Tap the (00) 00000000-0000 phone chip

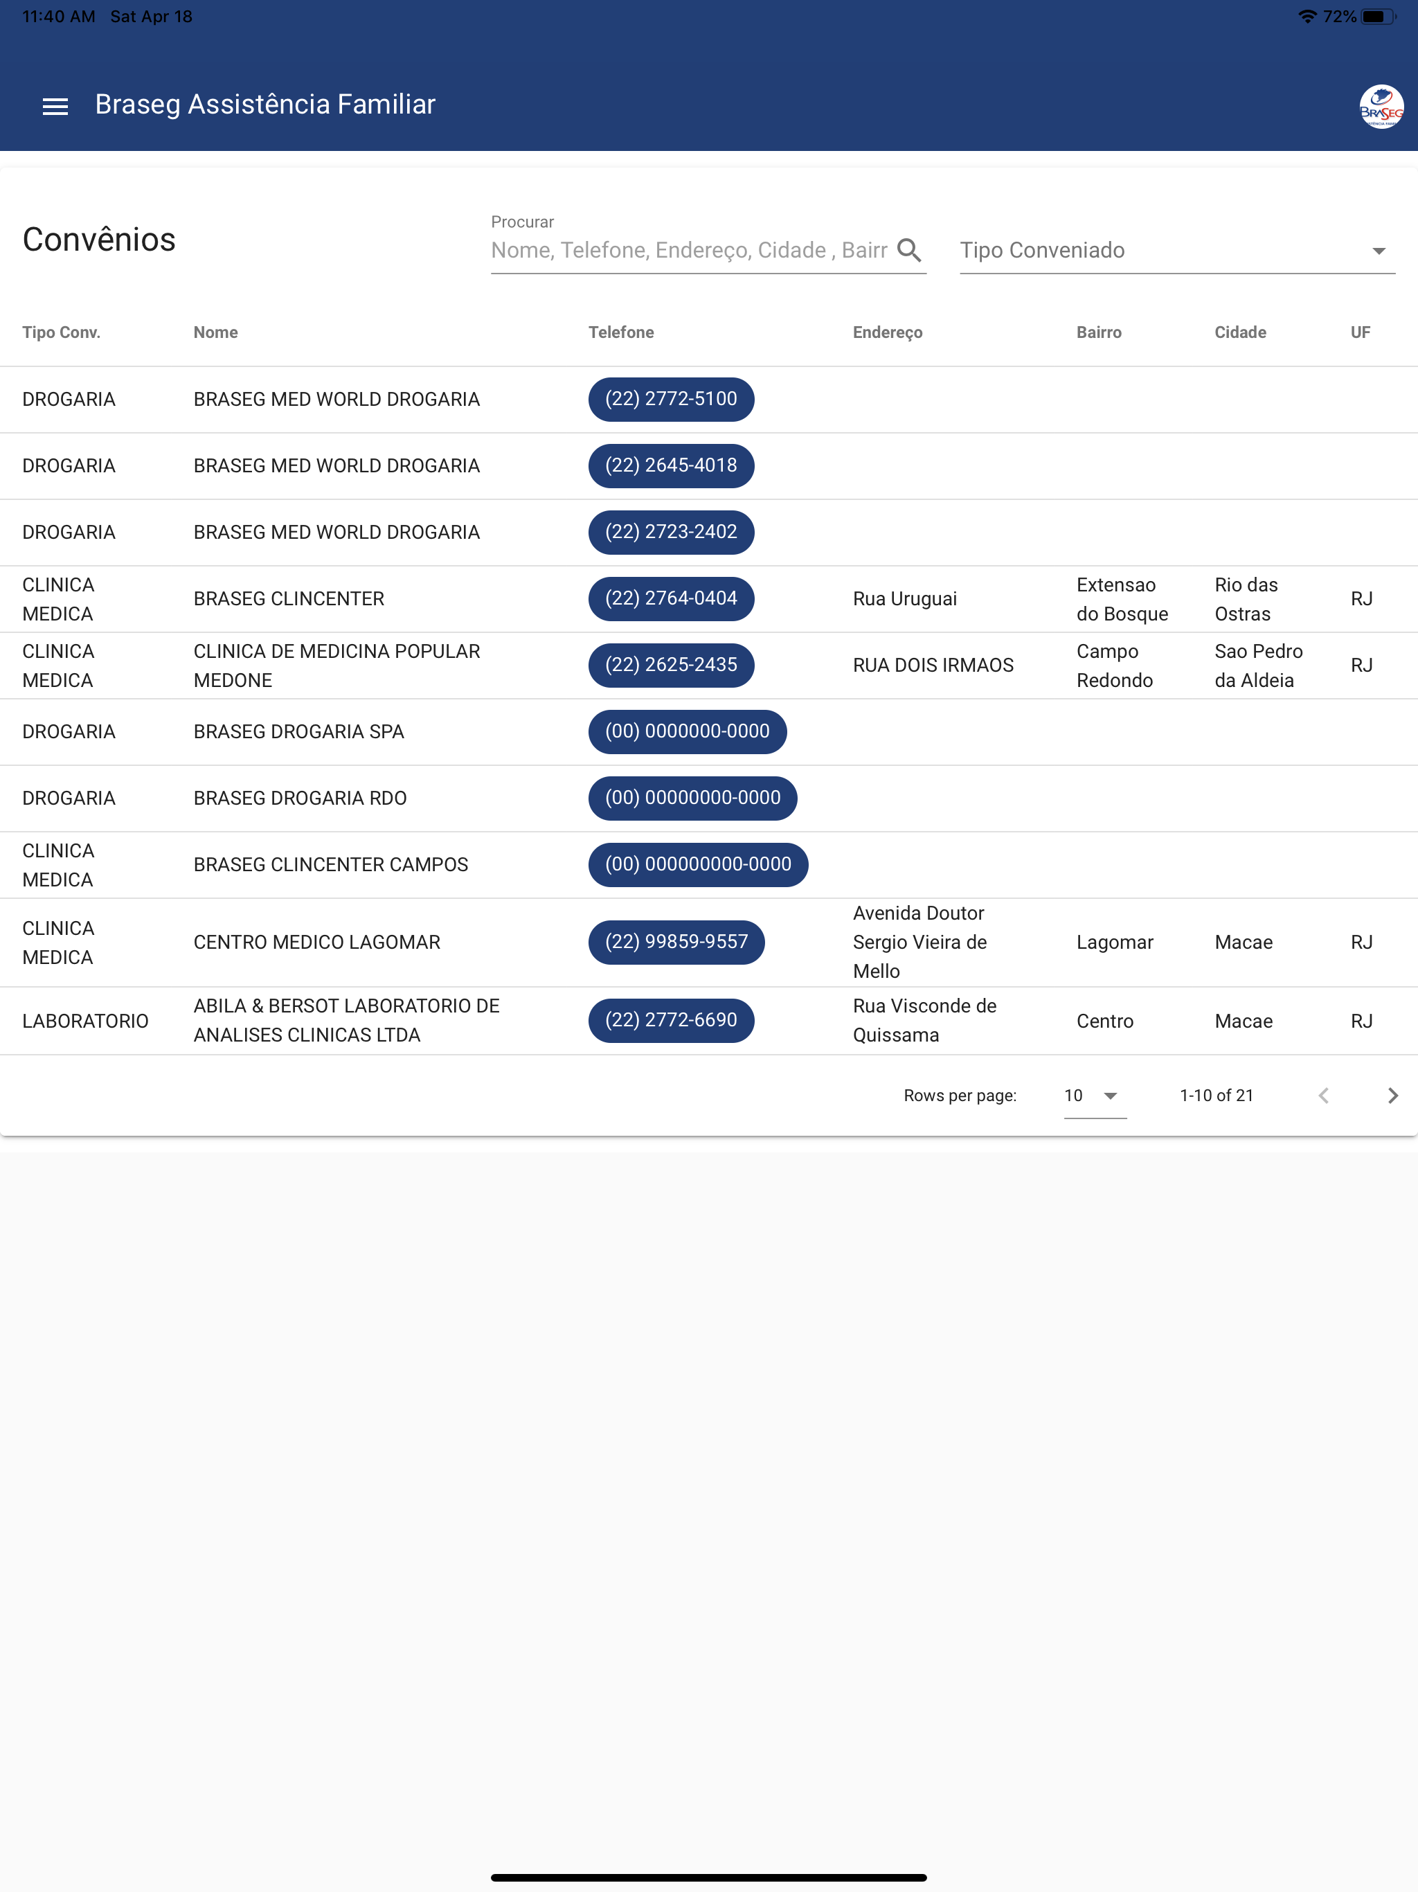(x=693, y=798)
